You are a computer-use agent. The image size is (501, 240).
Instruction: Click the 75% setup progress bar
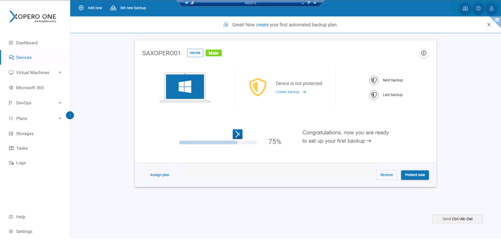tap(218, 142)
